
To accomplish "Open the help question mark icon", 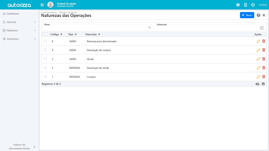I will point(259,15).
